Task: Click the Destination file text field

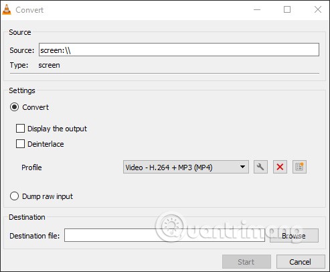Action: (x=165, y=235)
